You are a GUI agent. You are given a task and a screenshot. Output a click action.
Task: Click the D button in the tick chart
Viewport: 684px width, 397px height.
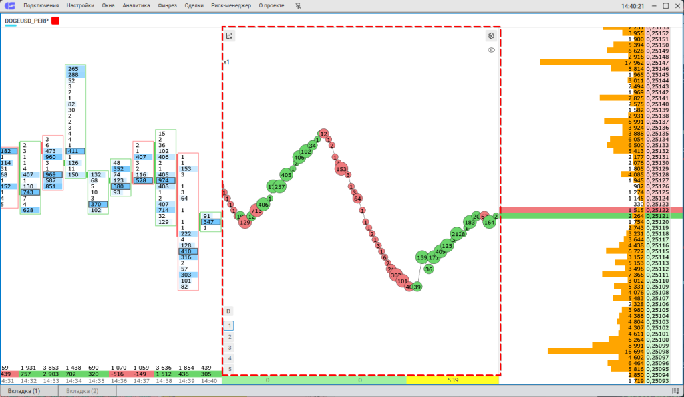click(228, 311)
